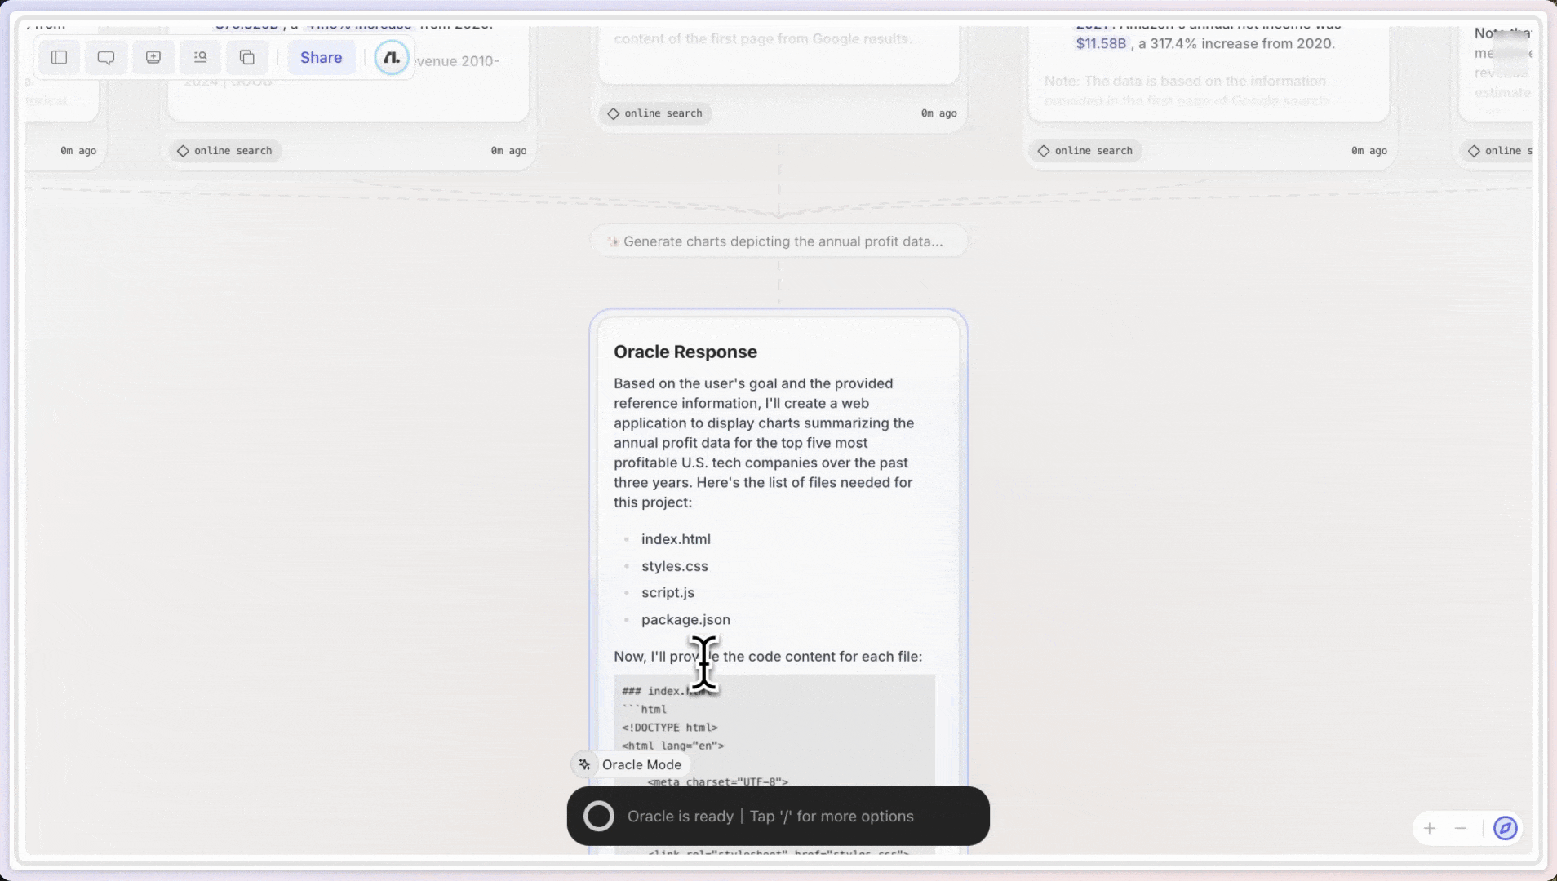
Task: Click 'Generate charts depicting the annual profit data' node
Action: pos(778,241)
